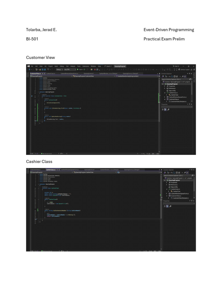222x296 pixels.
Task: Select CustomerView.cs tab in the bottom editor
Action: tap(35, 170)
